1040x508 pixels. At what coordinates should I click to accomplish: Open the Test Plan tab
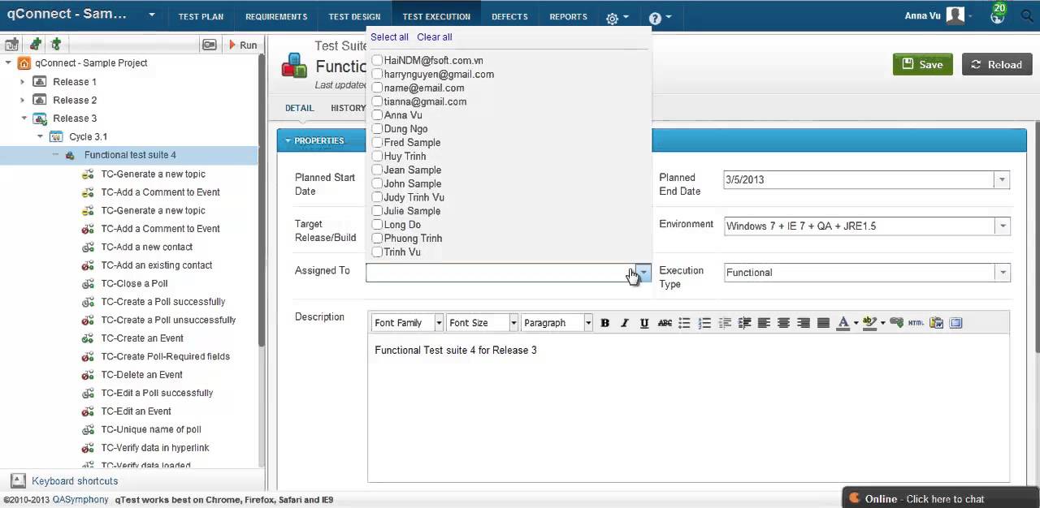coord(201,16)
